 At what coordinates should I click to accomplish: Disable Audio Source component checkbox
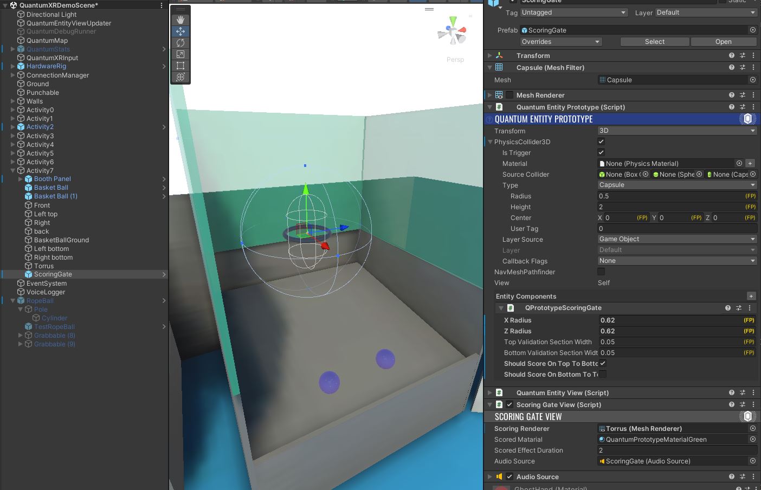[x=510, y=476]
